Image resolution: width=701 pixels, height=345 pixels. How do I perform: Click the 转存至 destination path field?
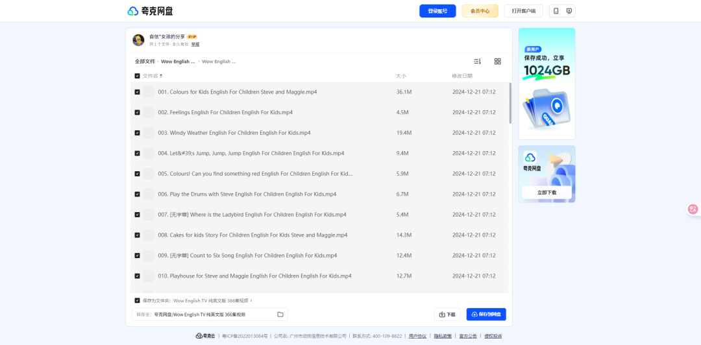[x=210, y=315]
